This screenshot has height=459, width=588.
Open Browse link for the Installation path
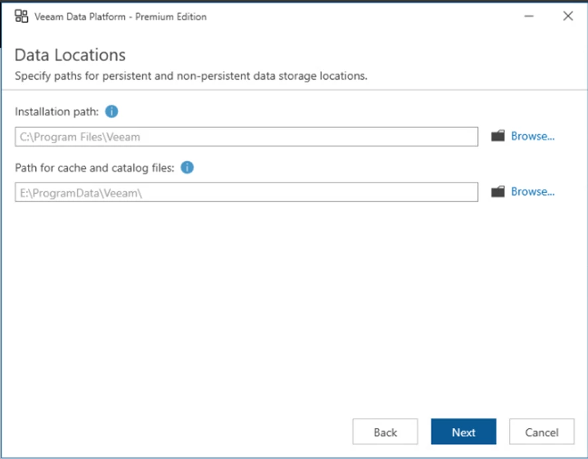click(532, 137)
